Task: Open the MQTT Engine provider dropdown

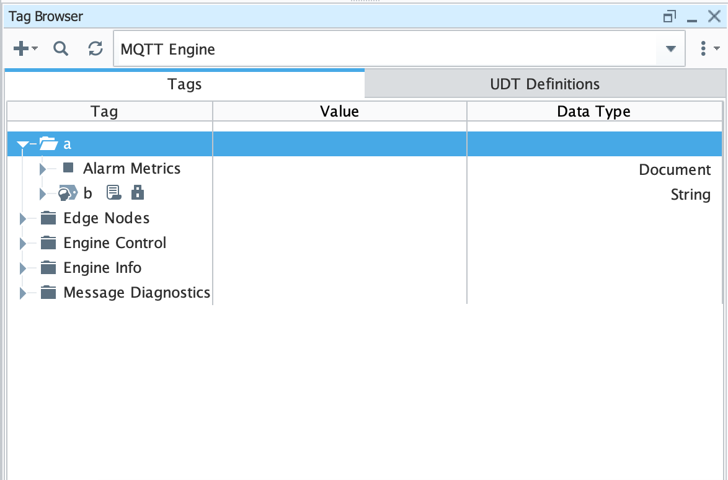Action: [x=670, y=49]
